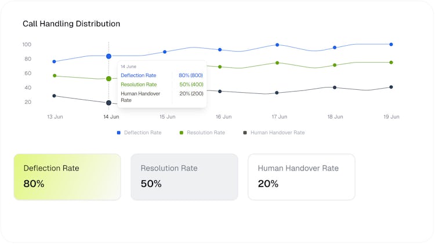Click the 16 Jun axis label
435x244 pixels.
[224, 116]
